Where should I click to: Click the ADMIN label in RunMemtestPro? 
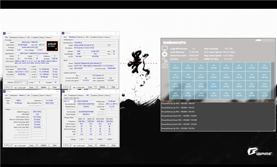point(258,40)
